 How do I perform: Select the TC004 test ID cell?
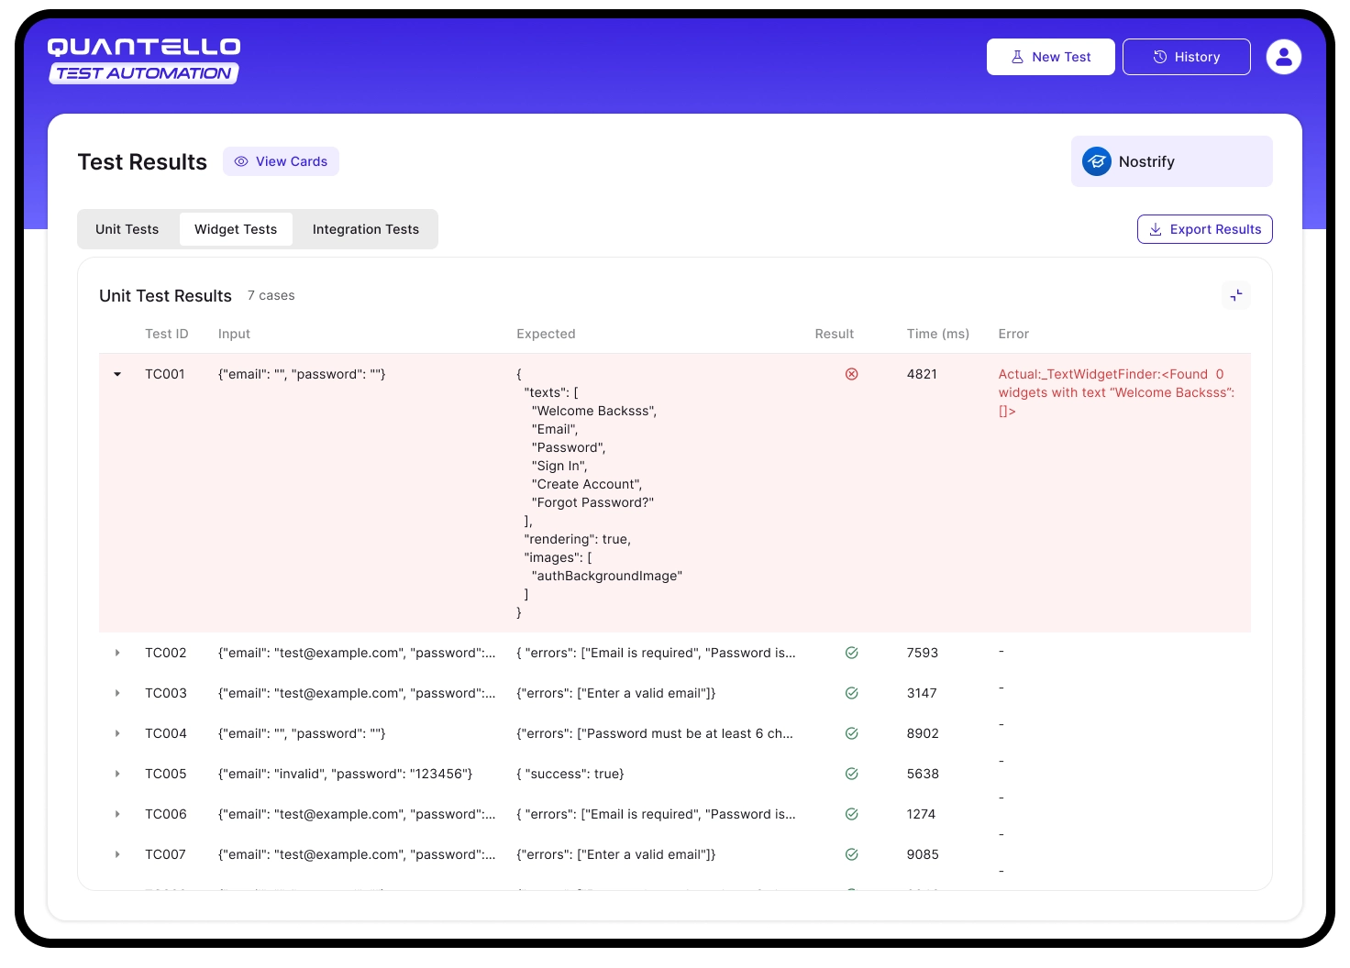click(x=166, y=733)
